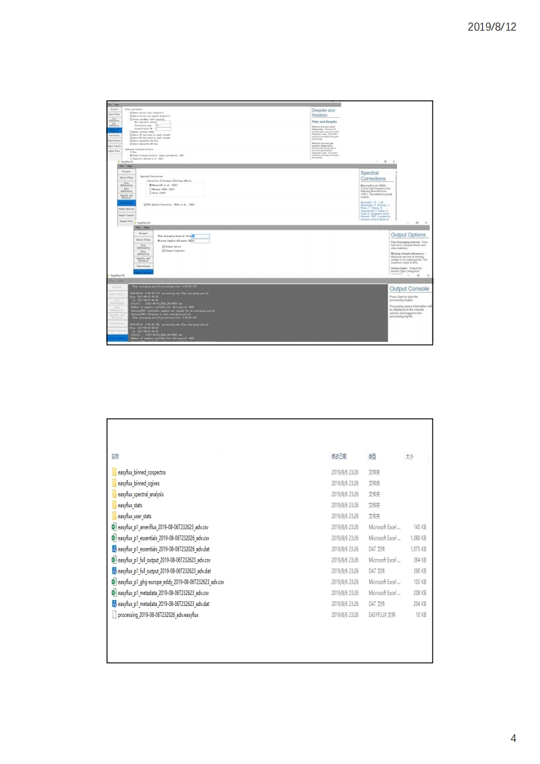
Task: Click the metadata .dat file icon
Action: tap(114, 604)
